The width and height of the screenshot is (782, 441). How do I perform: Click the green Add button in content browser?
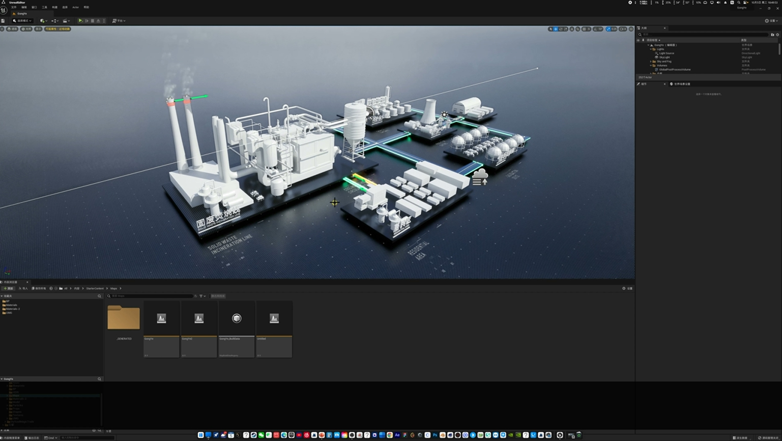pos(8,288)
